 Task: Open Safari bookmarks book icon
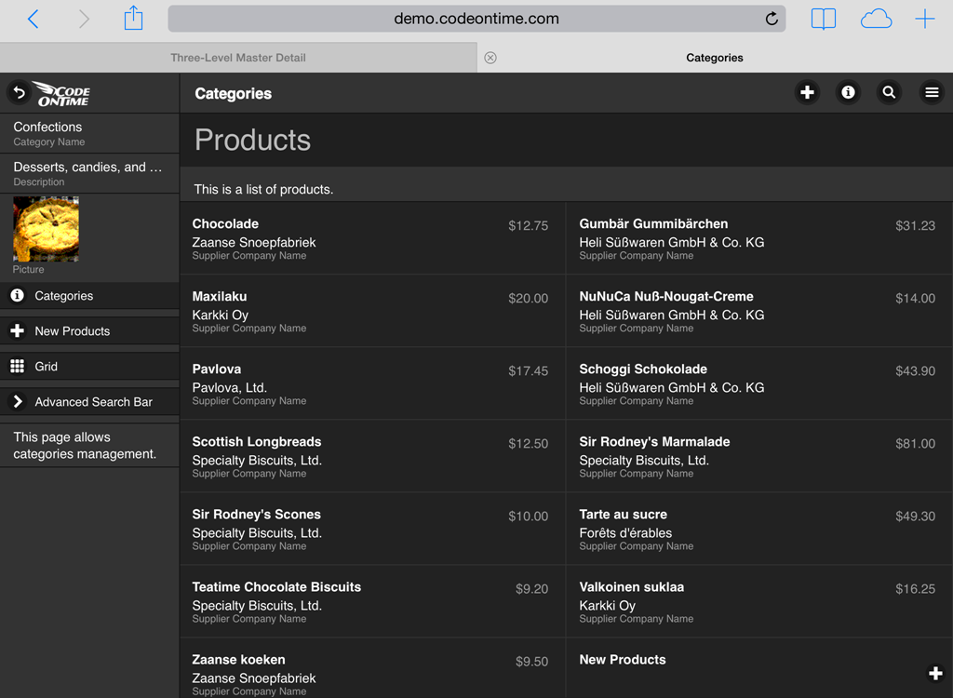[x=823, y=19]
